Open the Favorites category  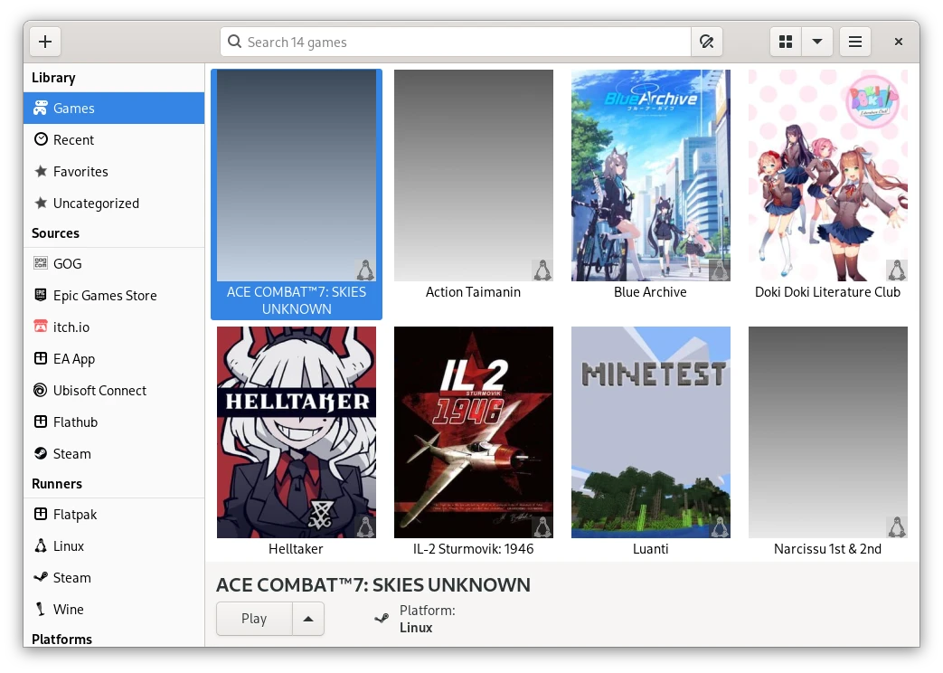[80, 172]
